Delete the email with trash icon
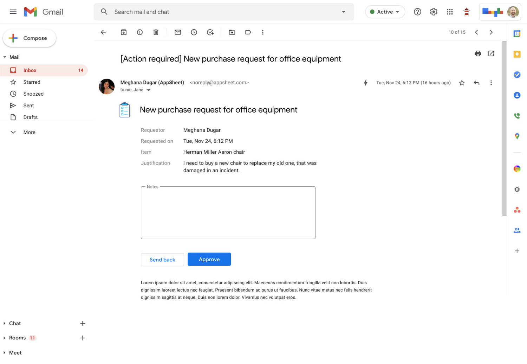 click(156, 32)
